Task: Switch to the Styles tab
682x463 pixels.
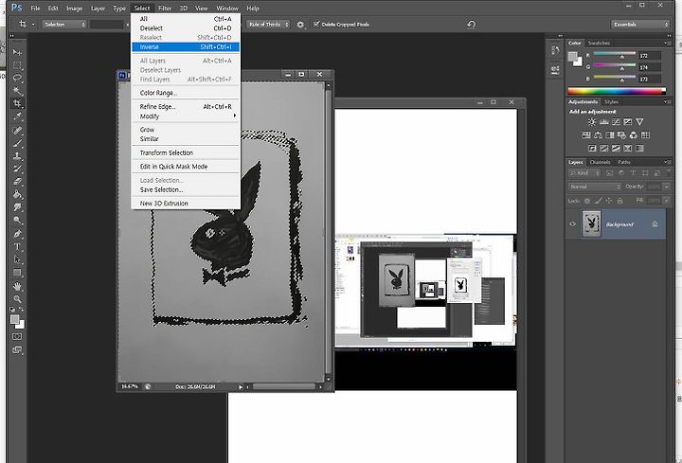Action: 611,101
